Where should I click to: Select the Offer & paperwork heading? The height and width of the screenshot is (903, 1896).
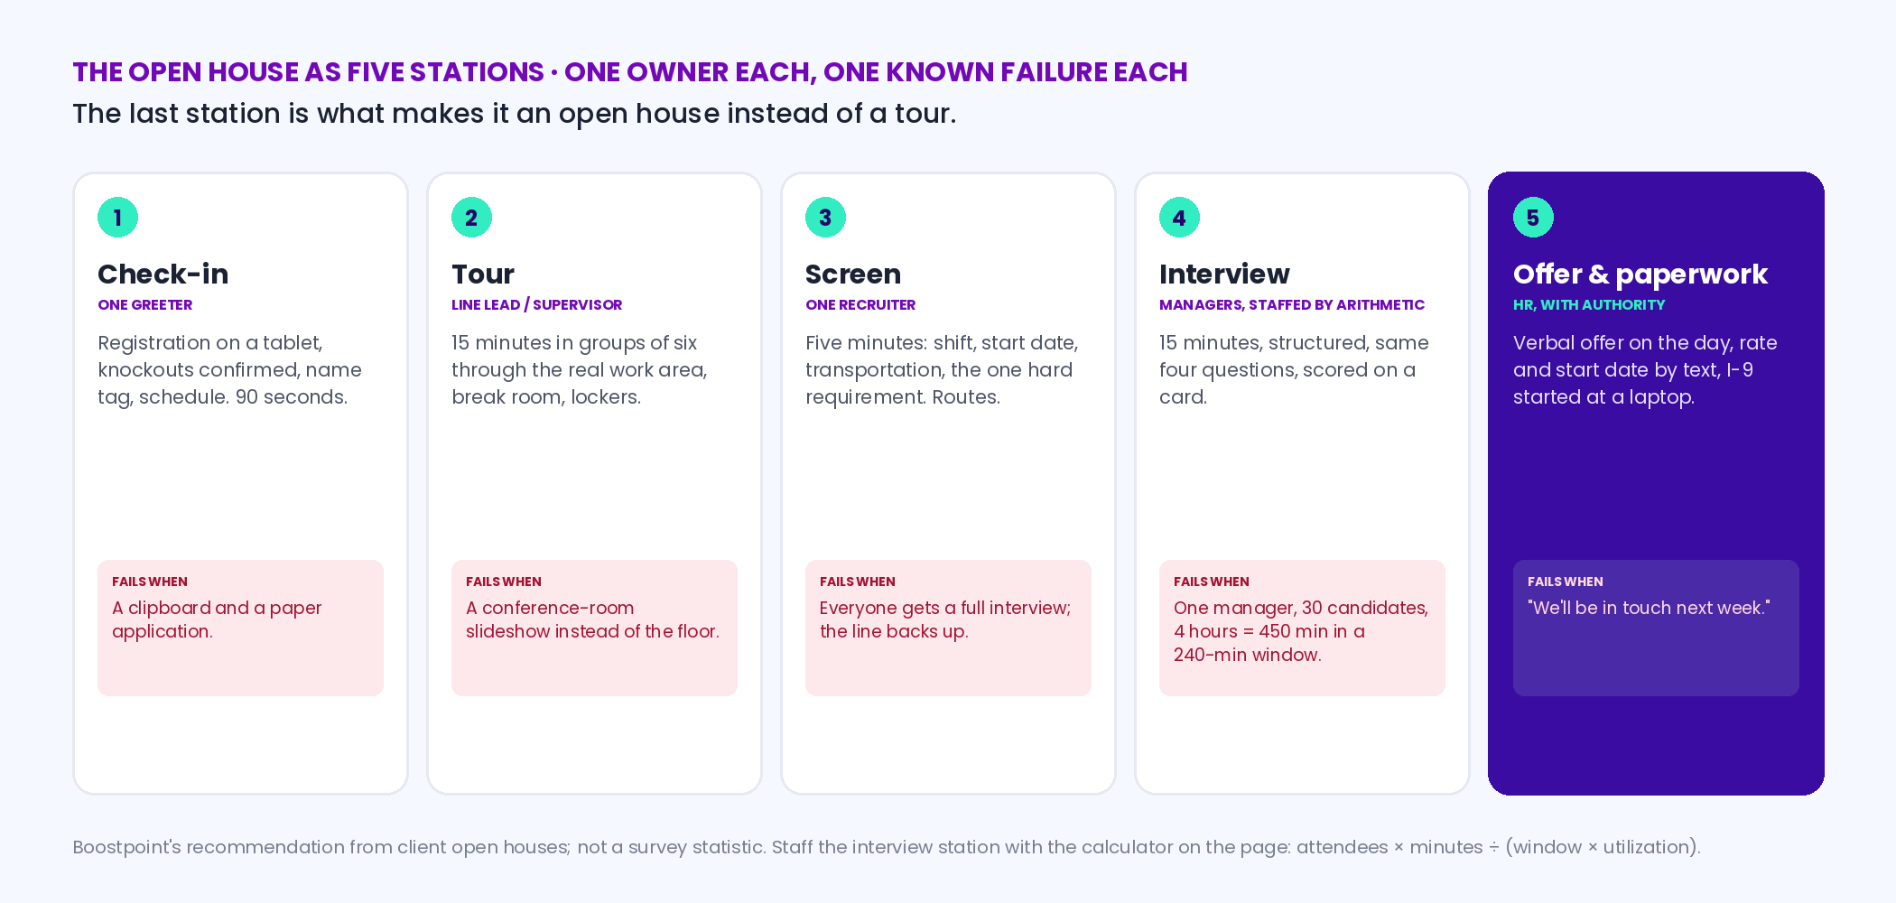(1640, 274)
